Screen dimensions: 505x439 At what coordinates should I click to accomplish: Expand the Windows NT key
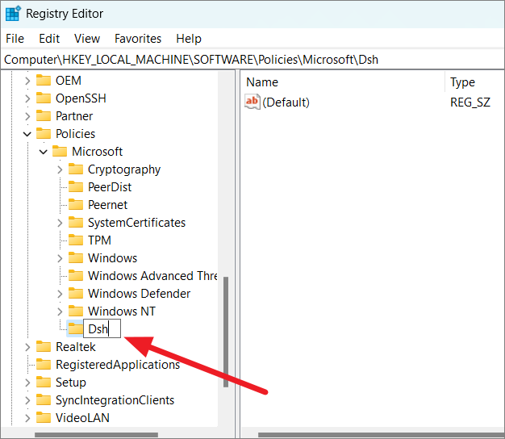click(x=60, y=311)
